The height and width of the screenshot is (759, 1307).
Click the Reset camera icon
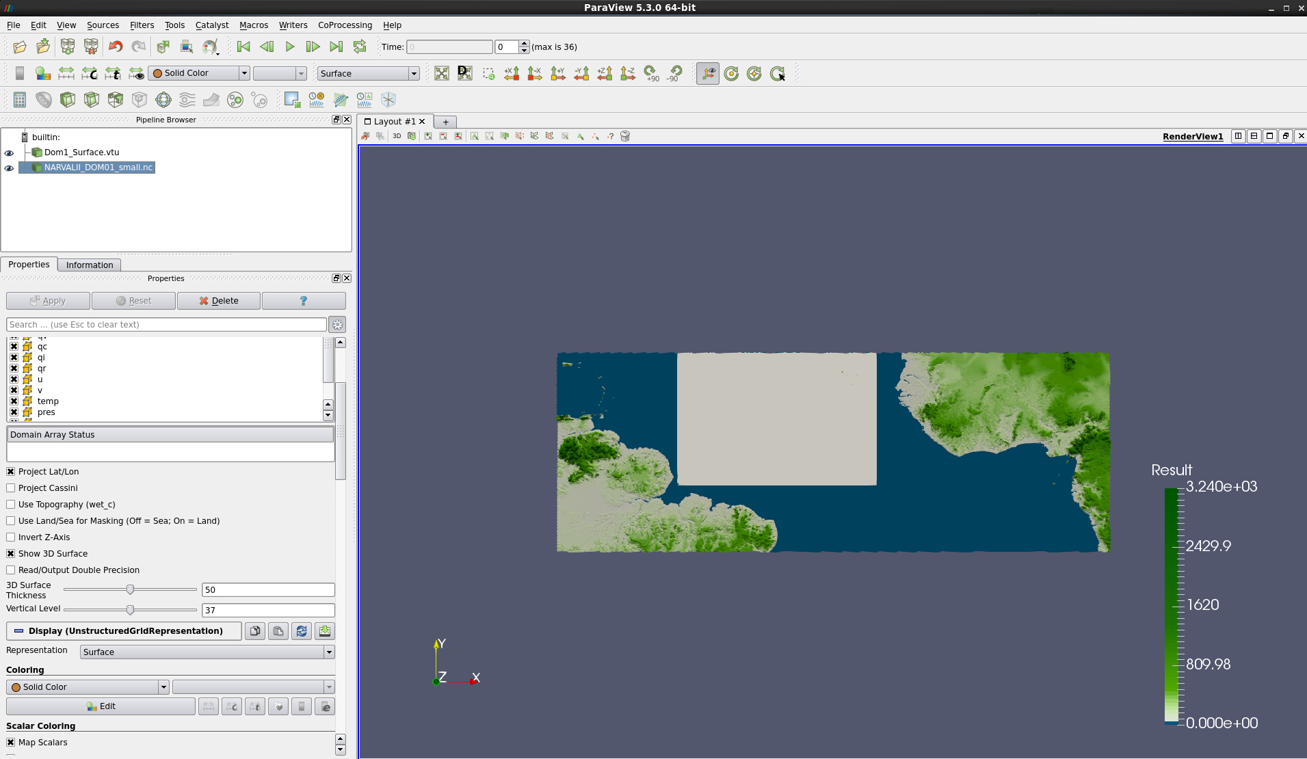coord(442,73)
